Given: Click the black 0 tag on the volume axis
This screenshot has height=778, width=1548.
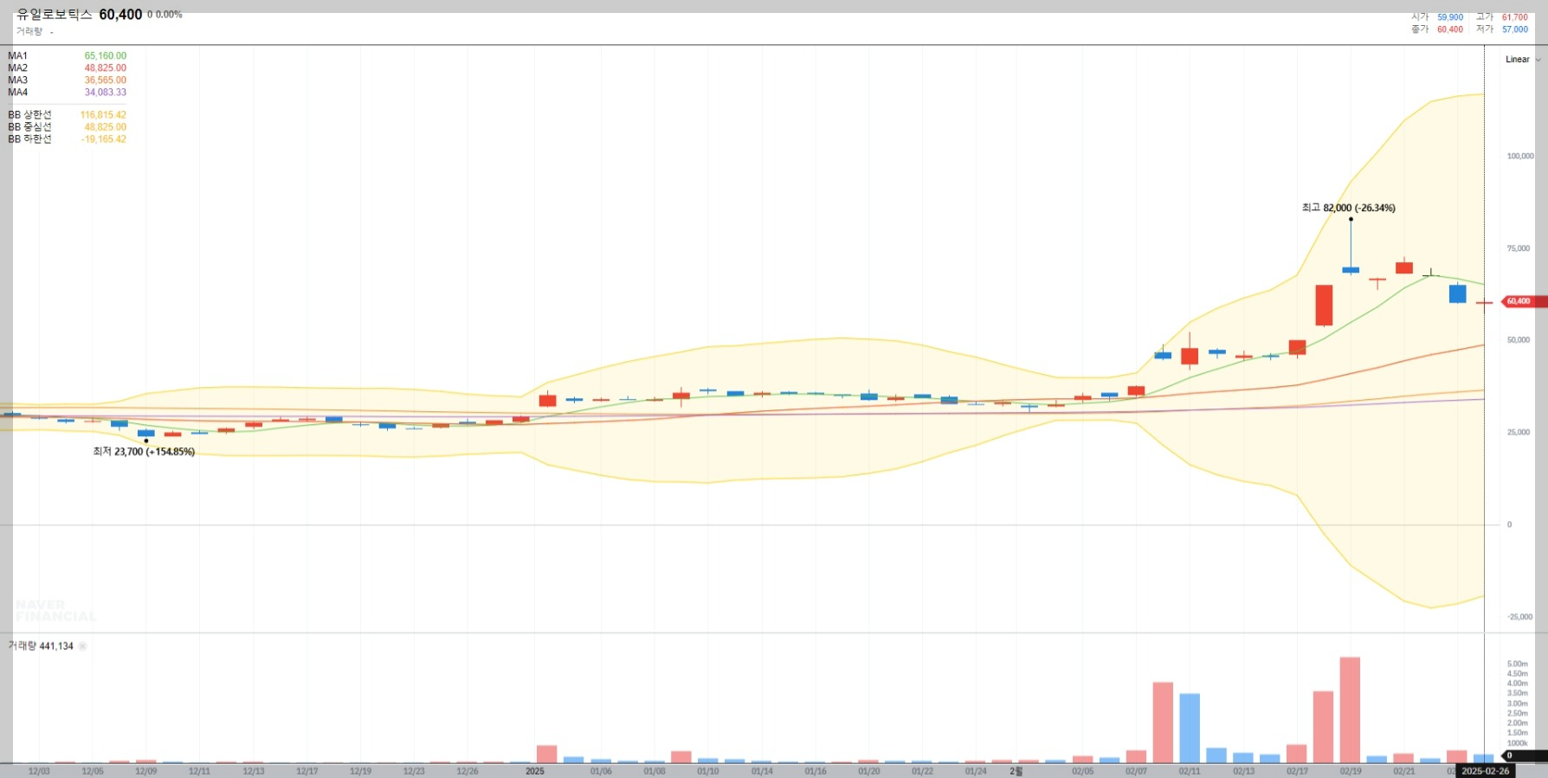Looking at the screenshot, I should tap(1525, 755).
